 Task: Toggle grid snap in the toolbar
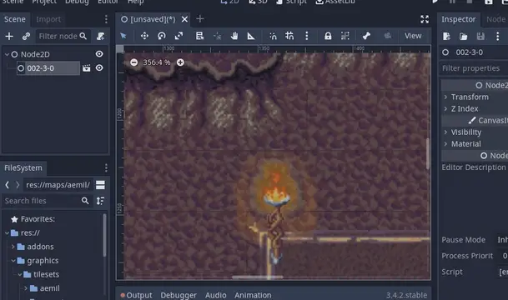[x=289, y=36]
